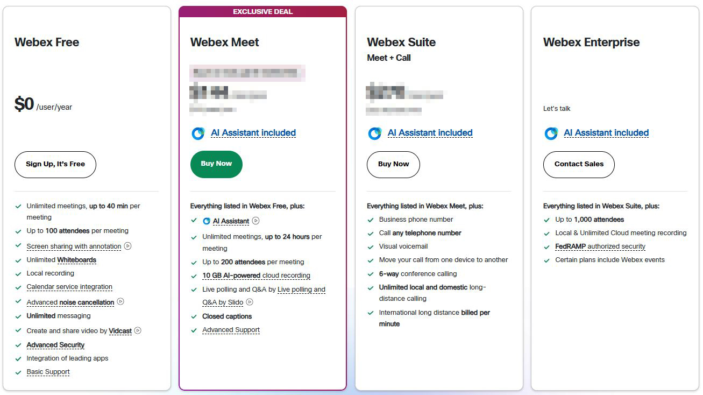Open the 10 GB AI-powered cloud recording link
This screenshot has width=703, height=395.
point(257,275)
